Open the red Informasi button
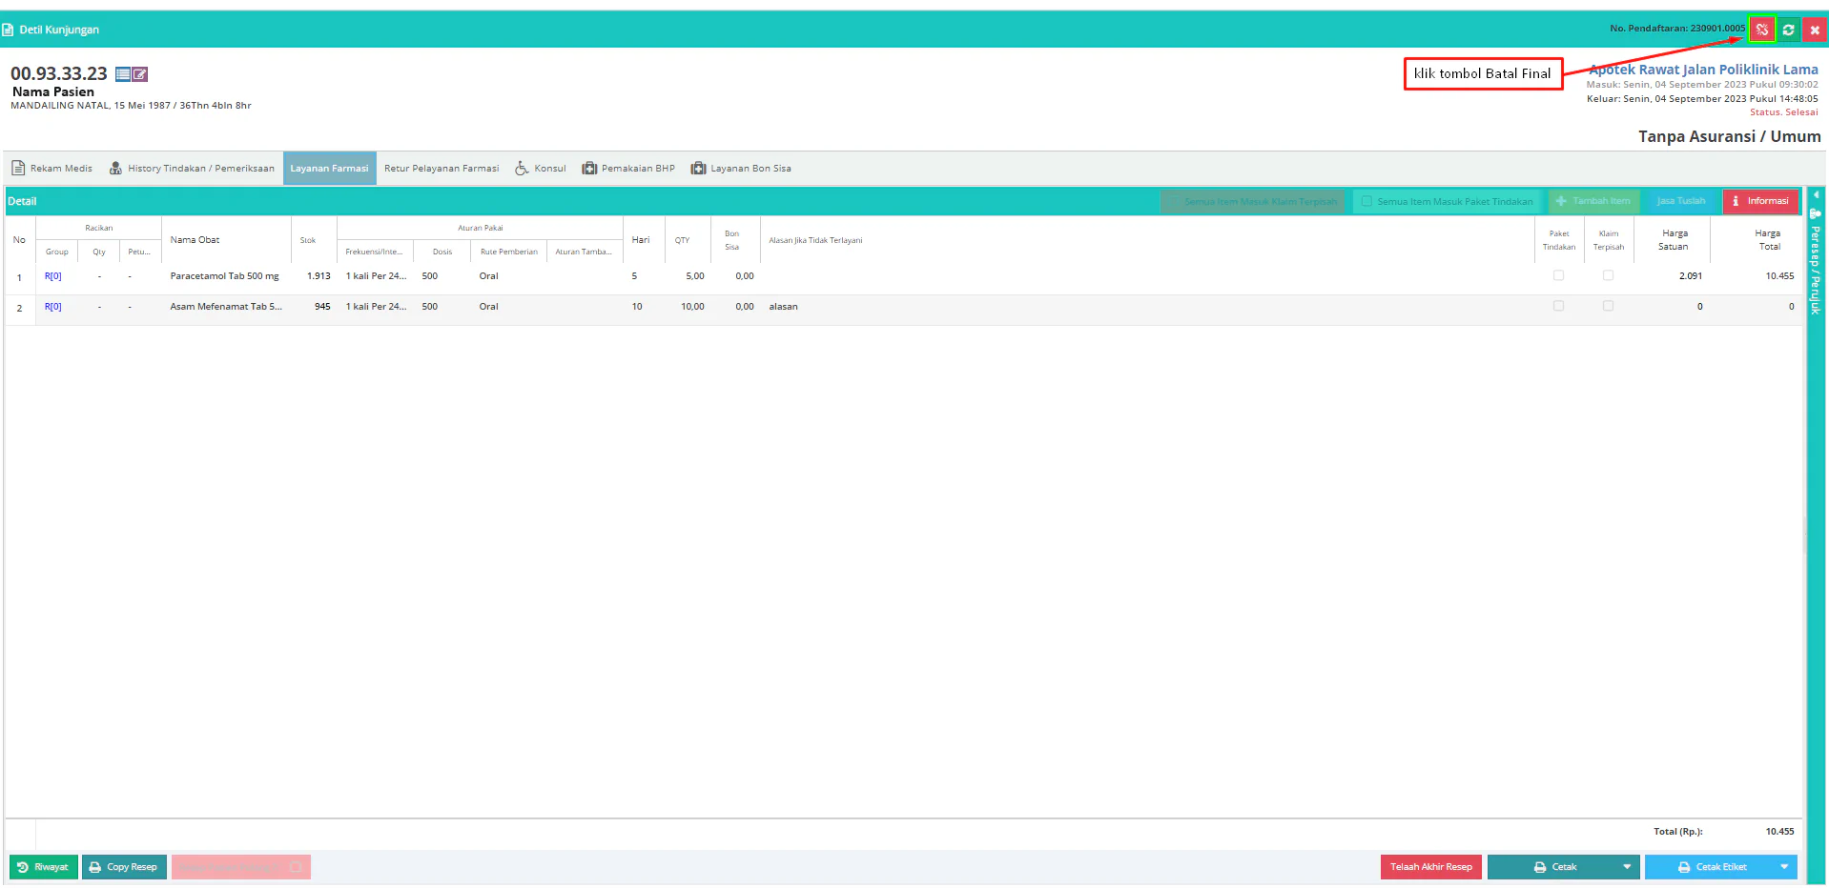This screenshot has width=1829, height=888. 1760,201
